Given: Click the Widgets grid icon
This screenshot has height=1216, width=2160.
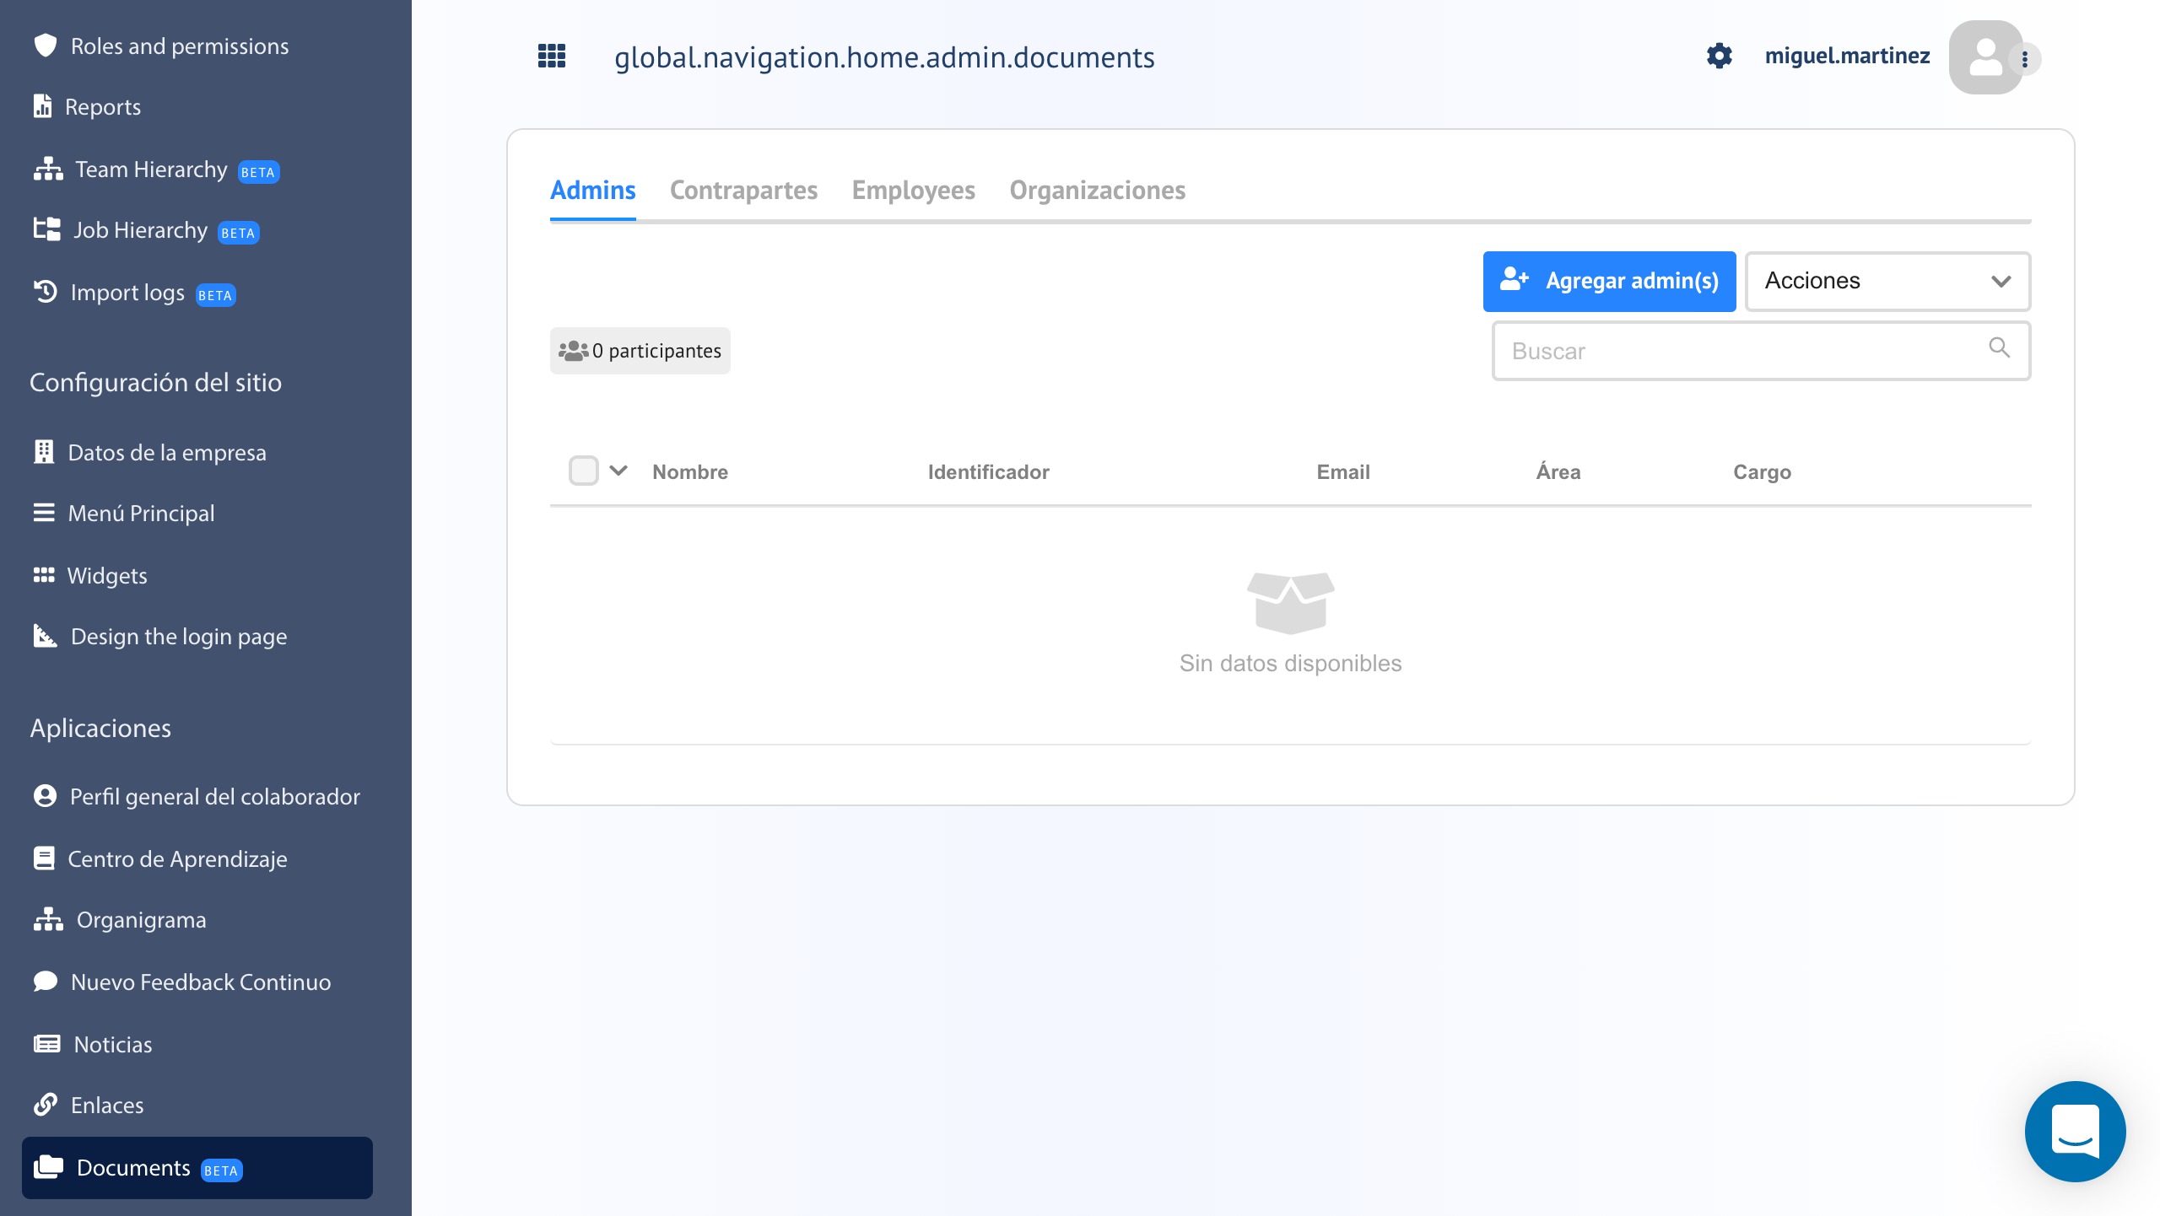Looking at the screenshot, I should point(44,575).
